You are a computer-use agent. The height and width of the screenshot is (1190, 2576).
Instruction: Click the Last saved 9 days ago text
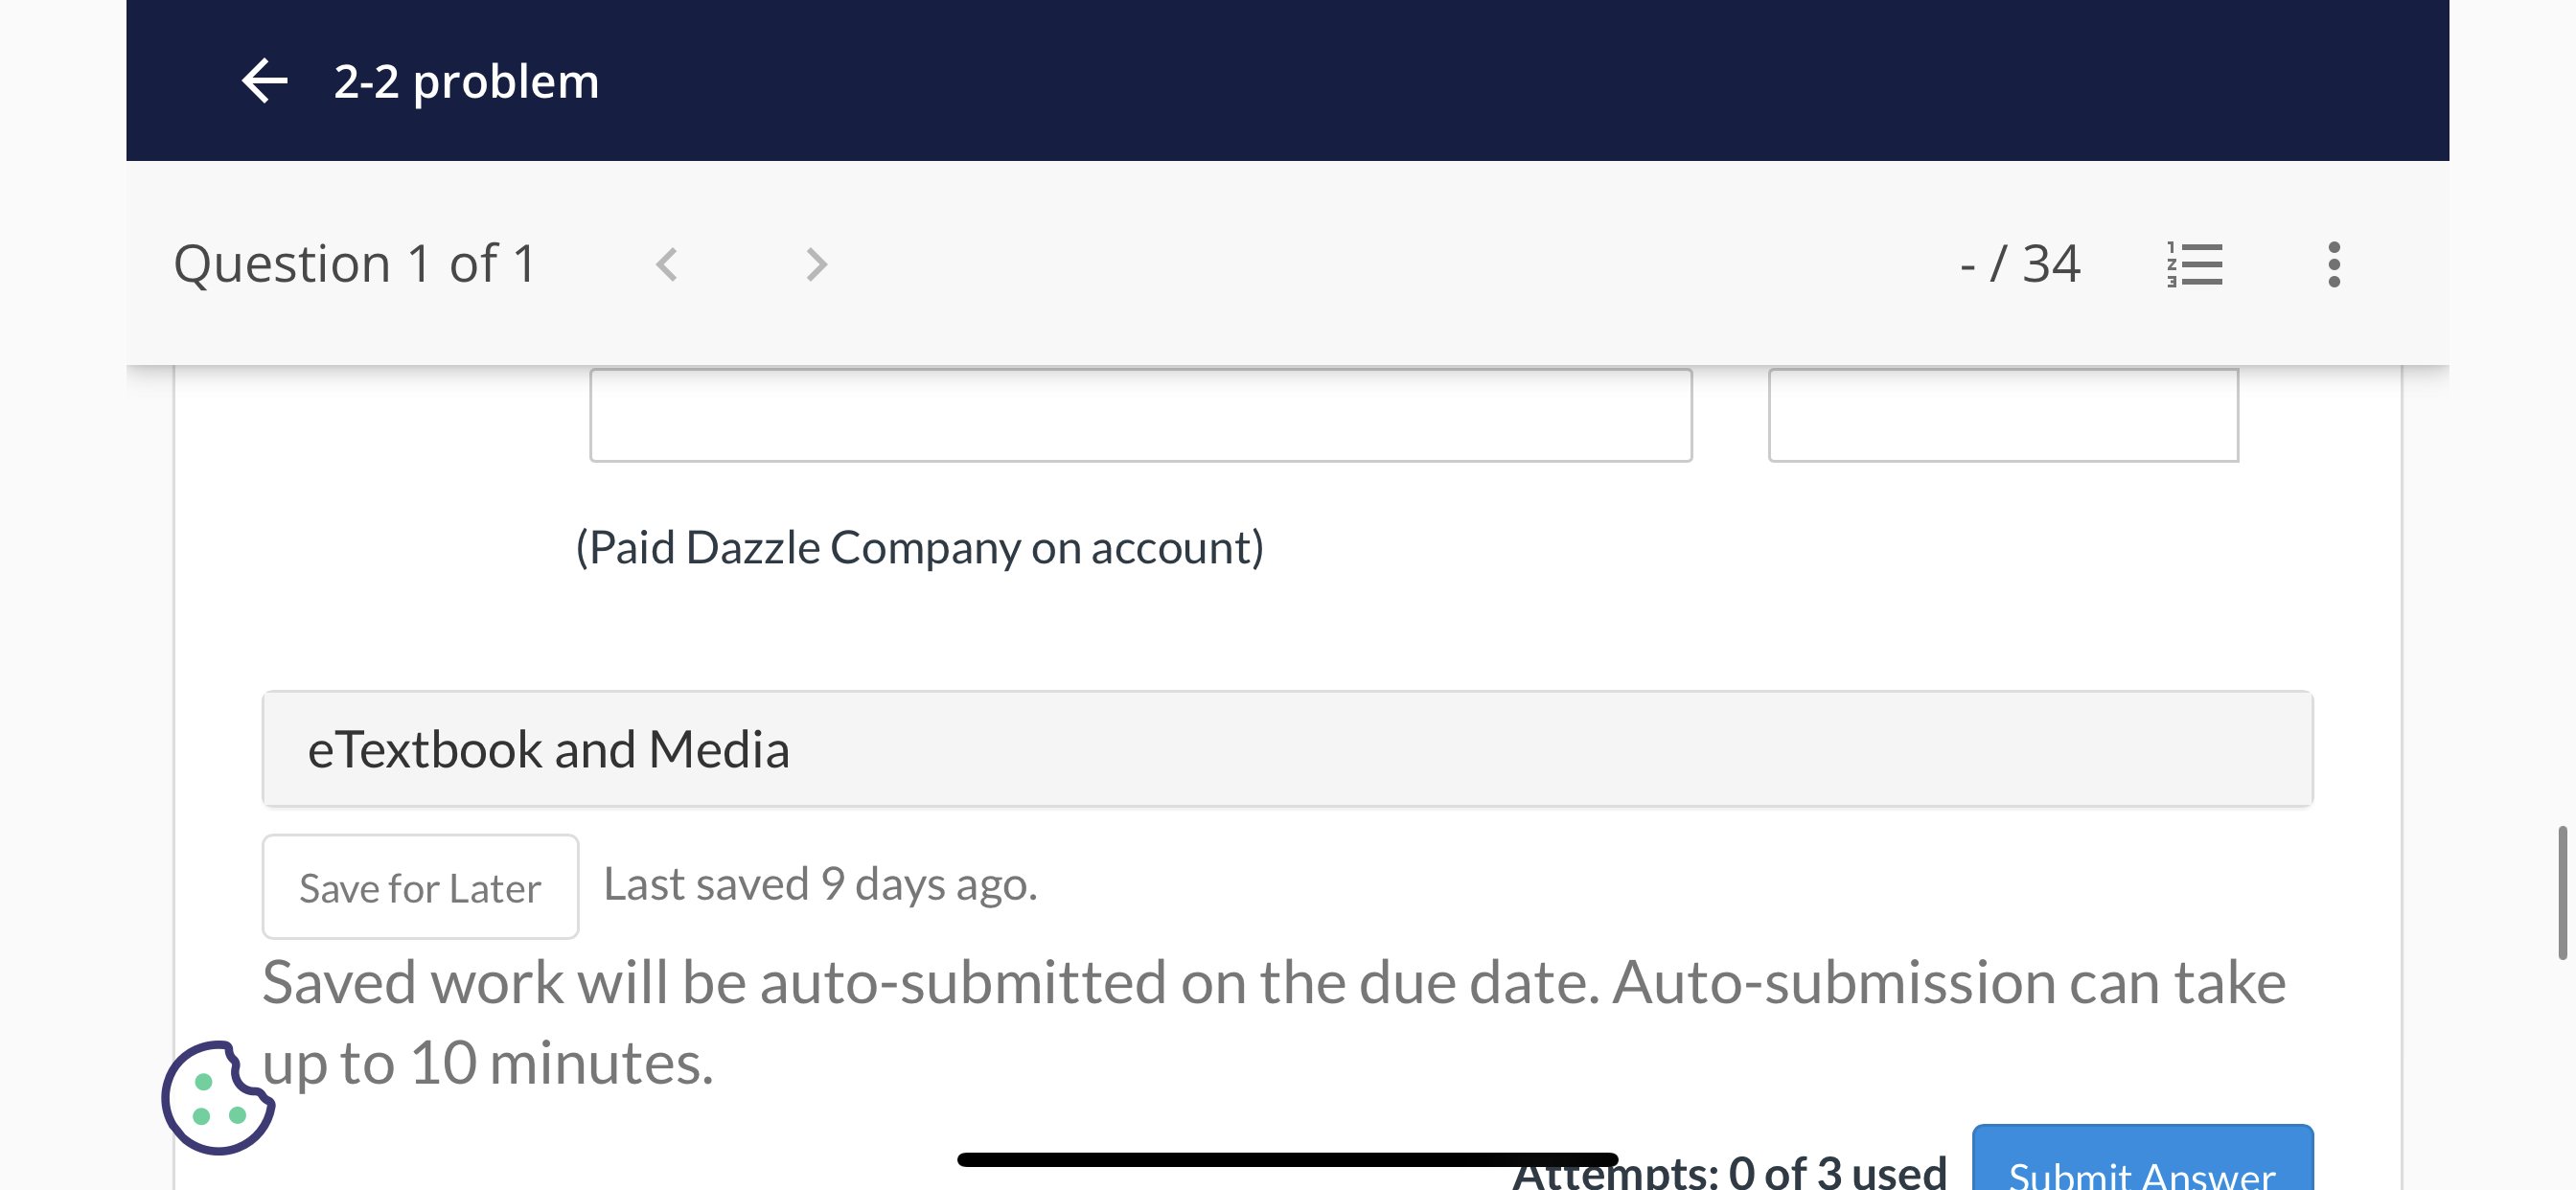[x=820, y=884]
